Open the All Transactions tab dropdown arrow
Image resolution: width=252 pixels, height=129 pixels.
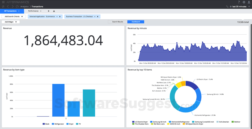(x=19, y=11)
